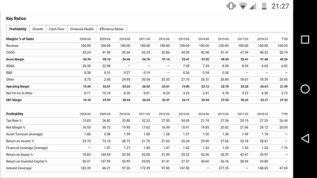
Task: Click COGS TTM value 50.74
Action: point(283,52)
